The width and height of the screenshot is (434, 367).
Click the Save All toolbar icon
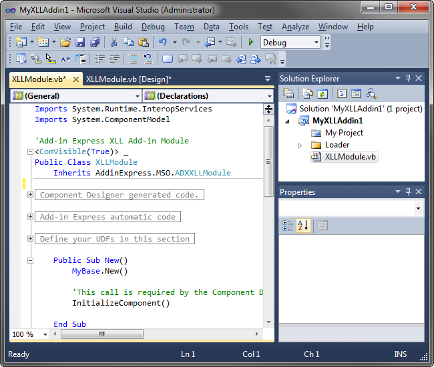pyautogui.click(x=94, y=42)
